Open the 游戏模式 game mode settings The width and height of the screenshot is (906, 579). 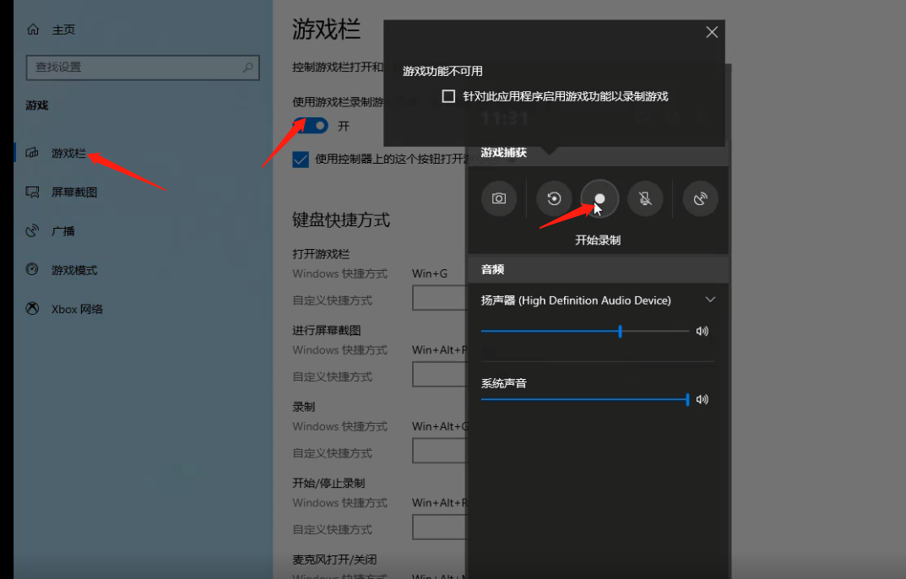pos(79,270)
